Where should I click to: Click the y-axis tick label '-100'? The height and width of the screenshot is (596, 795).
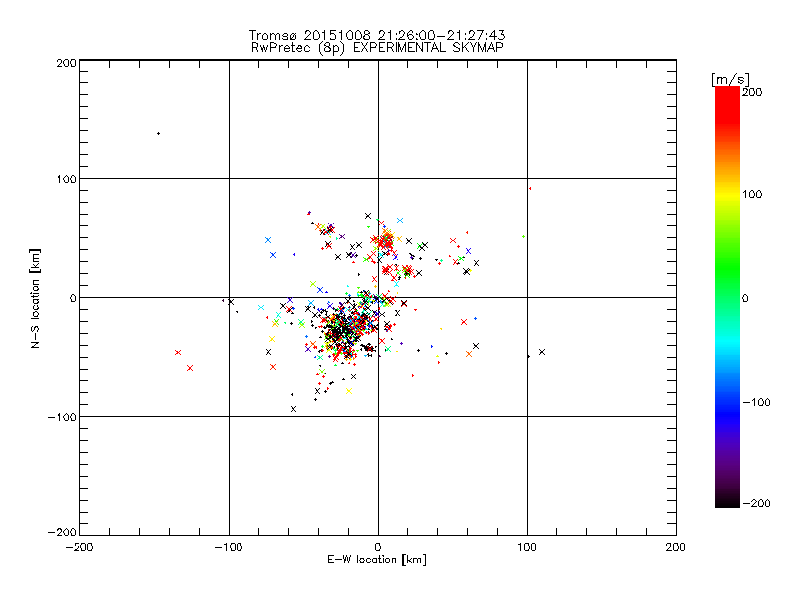point(62,417)
